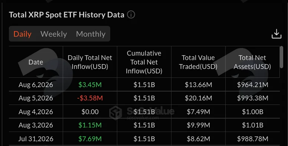Click the Total XRP Spot ETF History Data title

pos(67,15)
